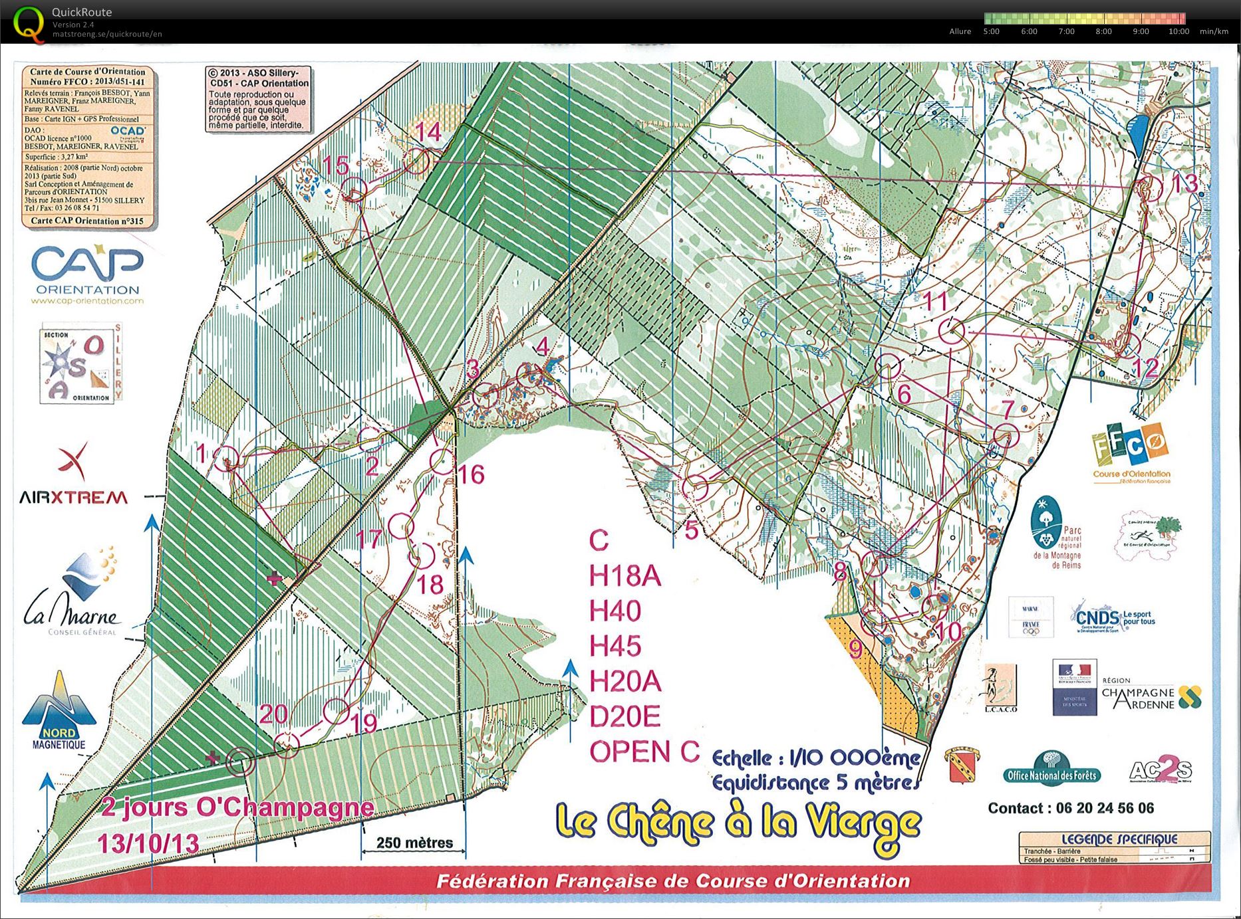Click the République Française ministry logo
The height and width of the screenshot is (919, 1241).
pos(1075,687)
